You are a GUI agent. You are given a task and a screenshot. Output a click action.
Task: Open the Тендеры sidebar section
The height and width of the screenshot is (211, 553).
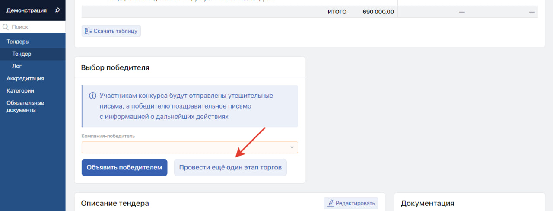[x=18, y=42]
